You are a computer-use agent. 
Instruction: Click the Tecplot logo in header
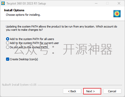[117, 14]
